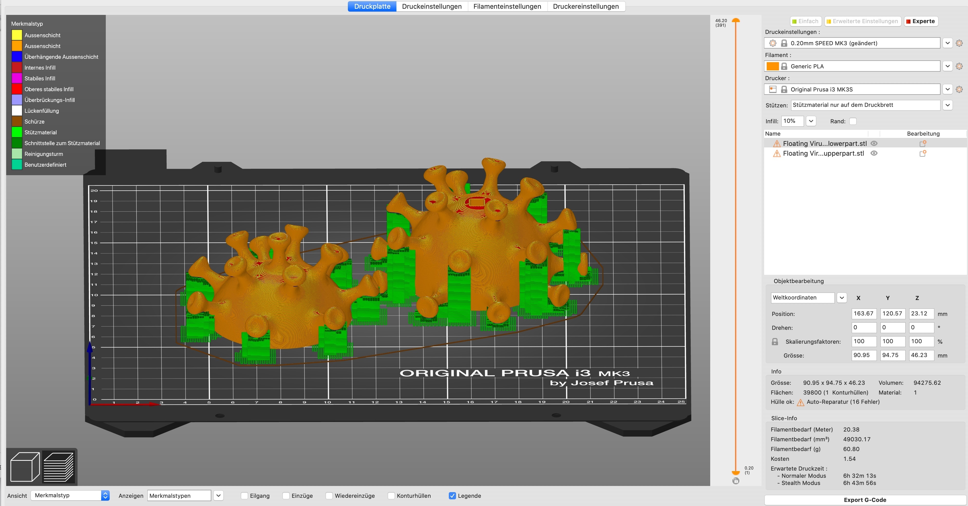Image resolution: width=968 pixels, height=506 pixels.
Task: Open edit icon for upperpart.stl object
Action: pos(923,153)
